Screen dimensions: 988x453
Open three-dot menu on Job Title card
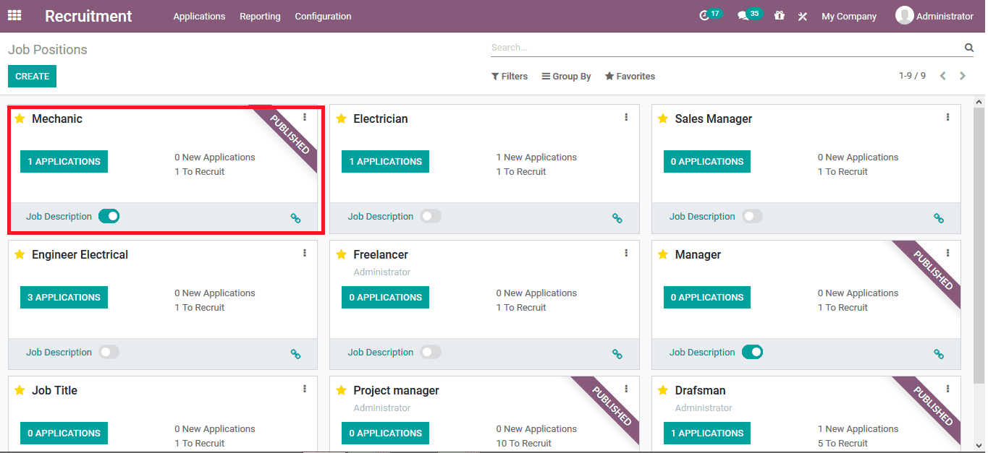pyautogui.click(x=305, y=389)
